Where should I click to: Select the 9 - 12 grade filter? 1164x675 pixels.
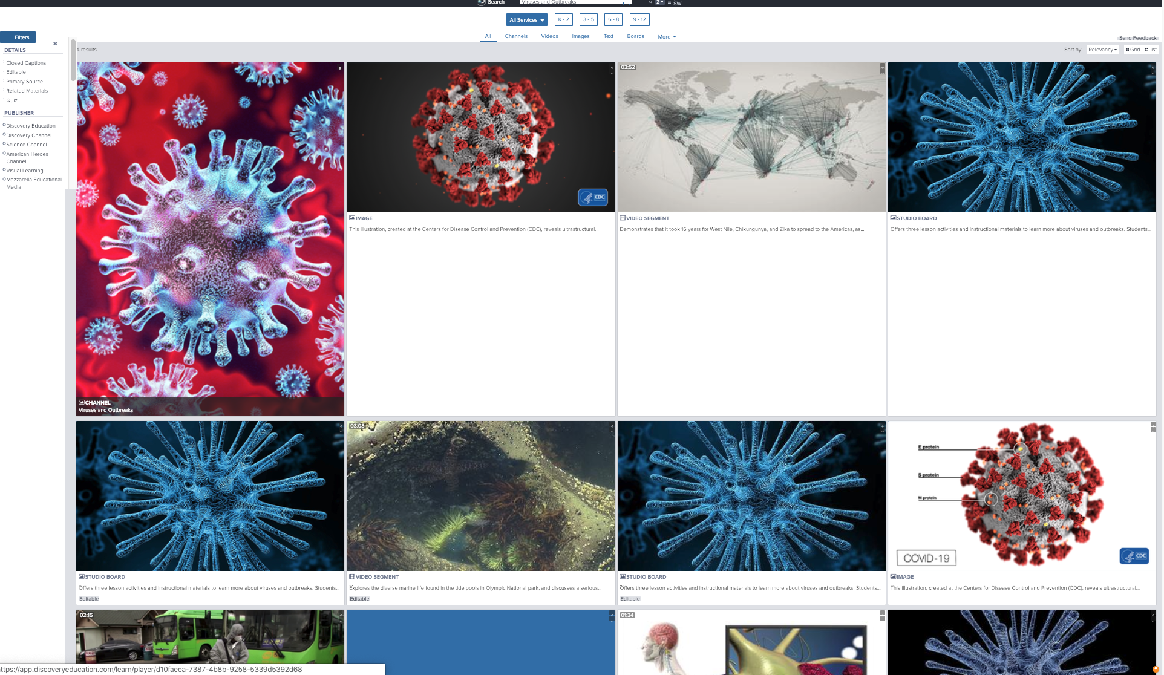click(x=639, y=19)
